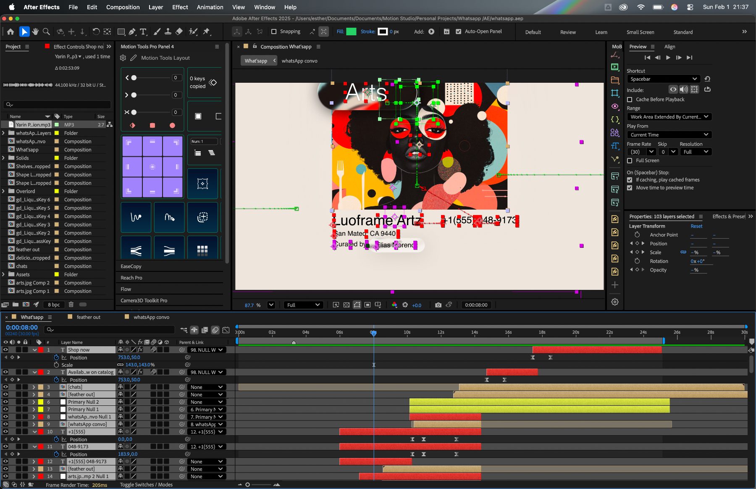Click the green Fill color swatch

(x=351, y=32)
